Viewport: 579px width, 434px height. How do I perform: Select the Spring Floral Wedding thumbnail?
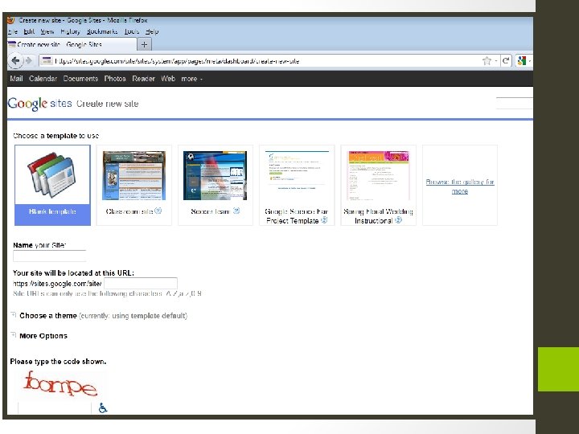[x=379, y=176]
